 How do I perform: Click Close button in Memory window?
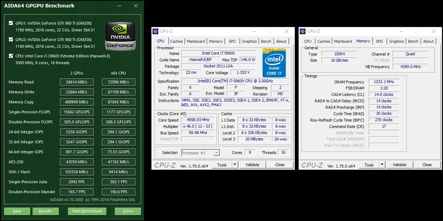427,165
